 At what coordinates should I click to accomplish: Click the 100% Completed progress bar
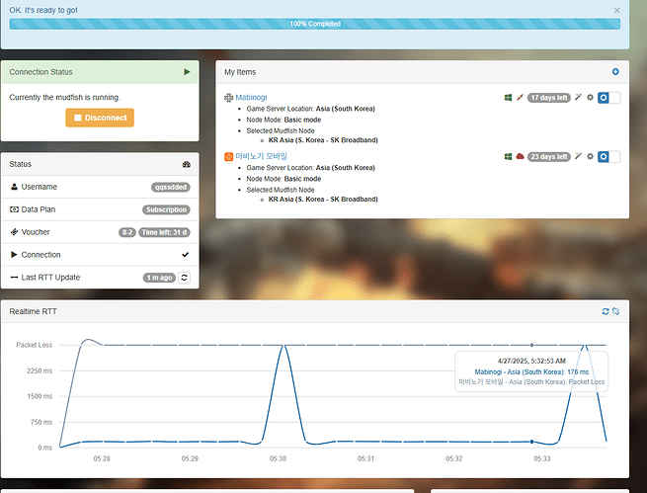point(315,24)
